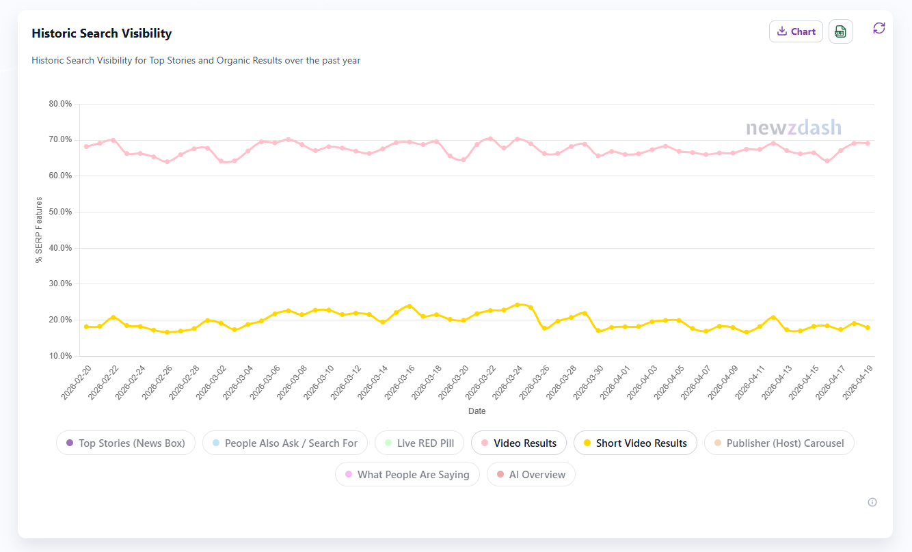The width and height of the screenshot is (912, 552).
Task: Click the Excel export icon
Action: 840,31
